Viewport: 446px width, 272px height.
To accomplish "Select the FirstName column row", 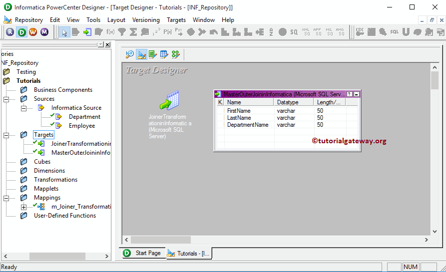I will pyautogui.click(x=287, y=111).
